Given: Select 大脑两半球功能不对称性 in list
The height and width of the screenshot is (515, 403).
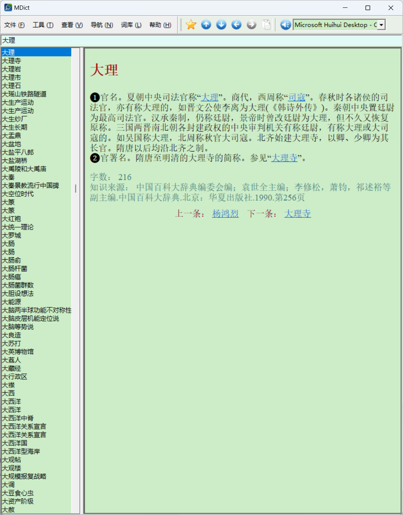Looking at the screenshot, I should 37,310.
